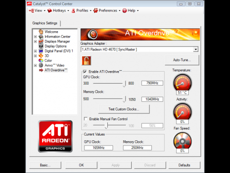Click the Apply button
Viewport: 230px width, 173px height.
click(x=115, y=165)
